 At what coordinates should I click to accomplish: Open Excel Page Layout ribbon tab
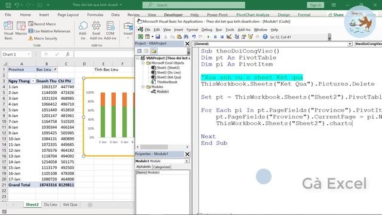click(68, 14)
